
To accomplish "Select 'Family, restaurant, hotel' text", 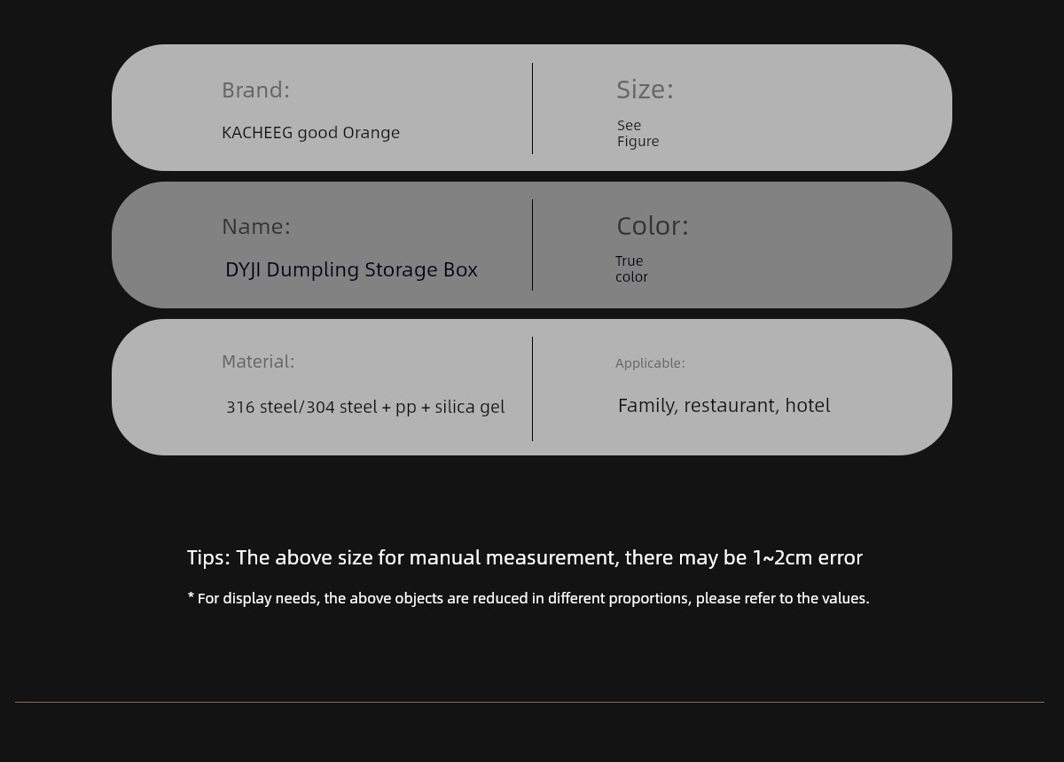I will click(724, 405).
